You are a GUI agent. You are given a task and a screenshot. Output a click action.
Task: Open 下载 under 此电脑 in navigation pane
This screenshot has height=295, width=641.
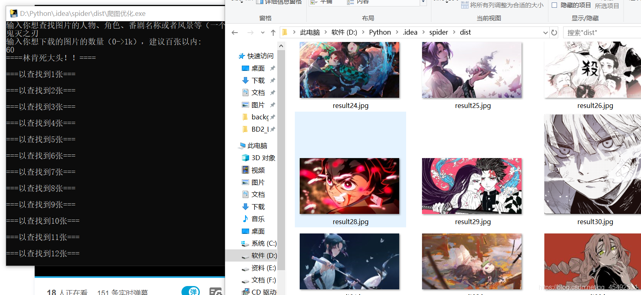coord(253,207)
